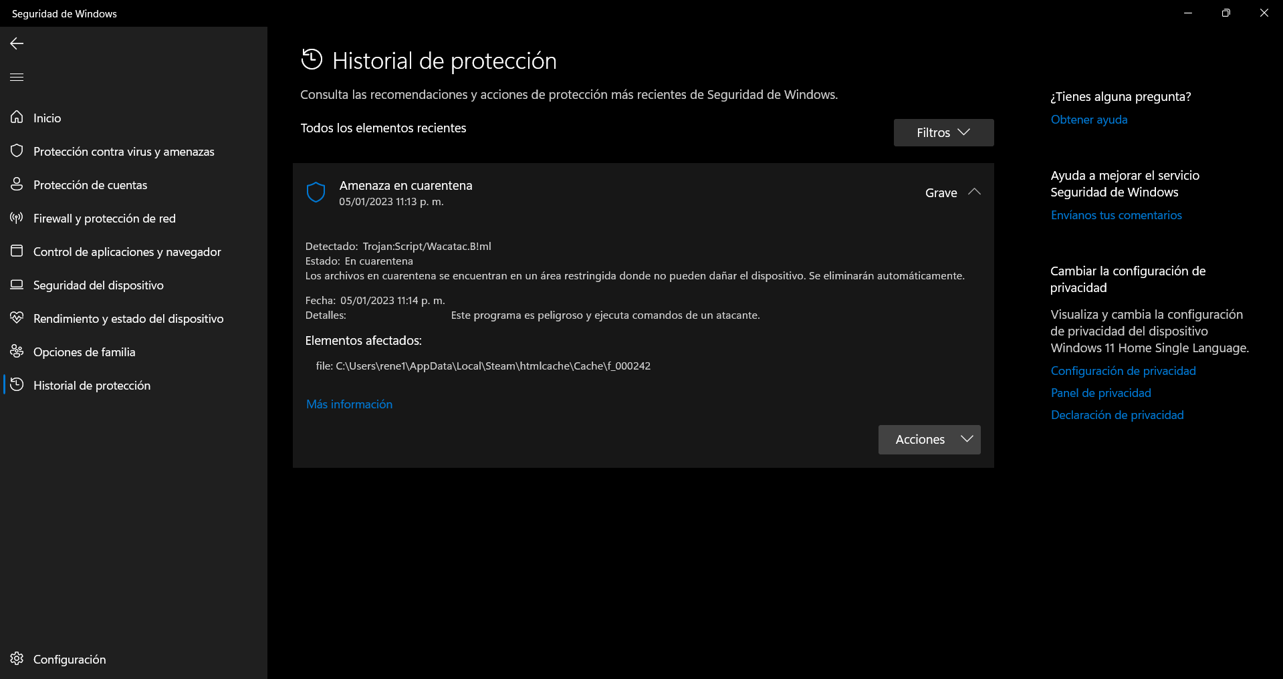
Task: Click the Amenaza en cuarentena header
Action: click(406, 185)
